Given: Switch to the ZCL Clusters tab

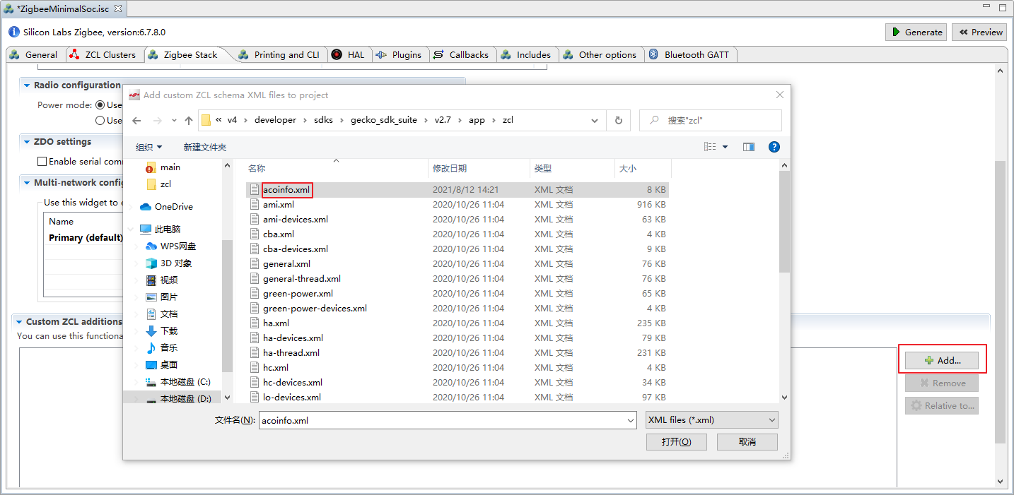Looking at the screenshot, I should 104,55.
